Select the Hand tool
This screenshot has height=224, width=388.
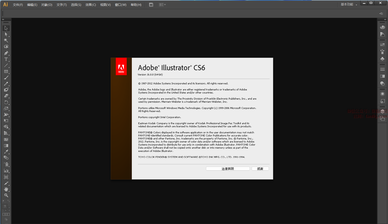(x=6, y=189)
